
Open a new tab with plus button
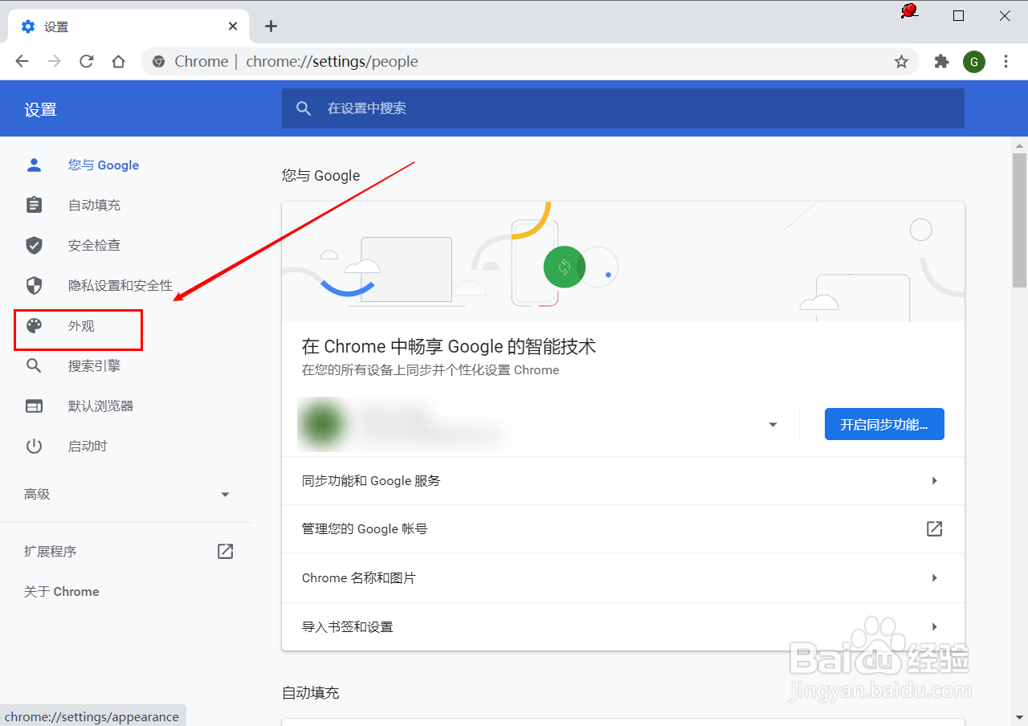[271, 27]
